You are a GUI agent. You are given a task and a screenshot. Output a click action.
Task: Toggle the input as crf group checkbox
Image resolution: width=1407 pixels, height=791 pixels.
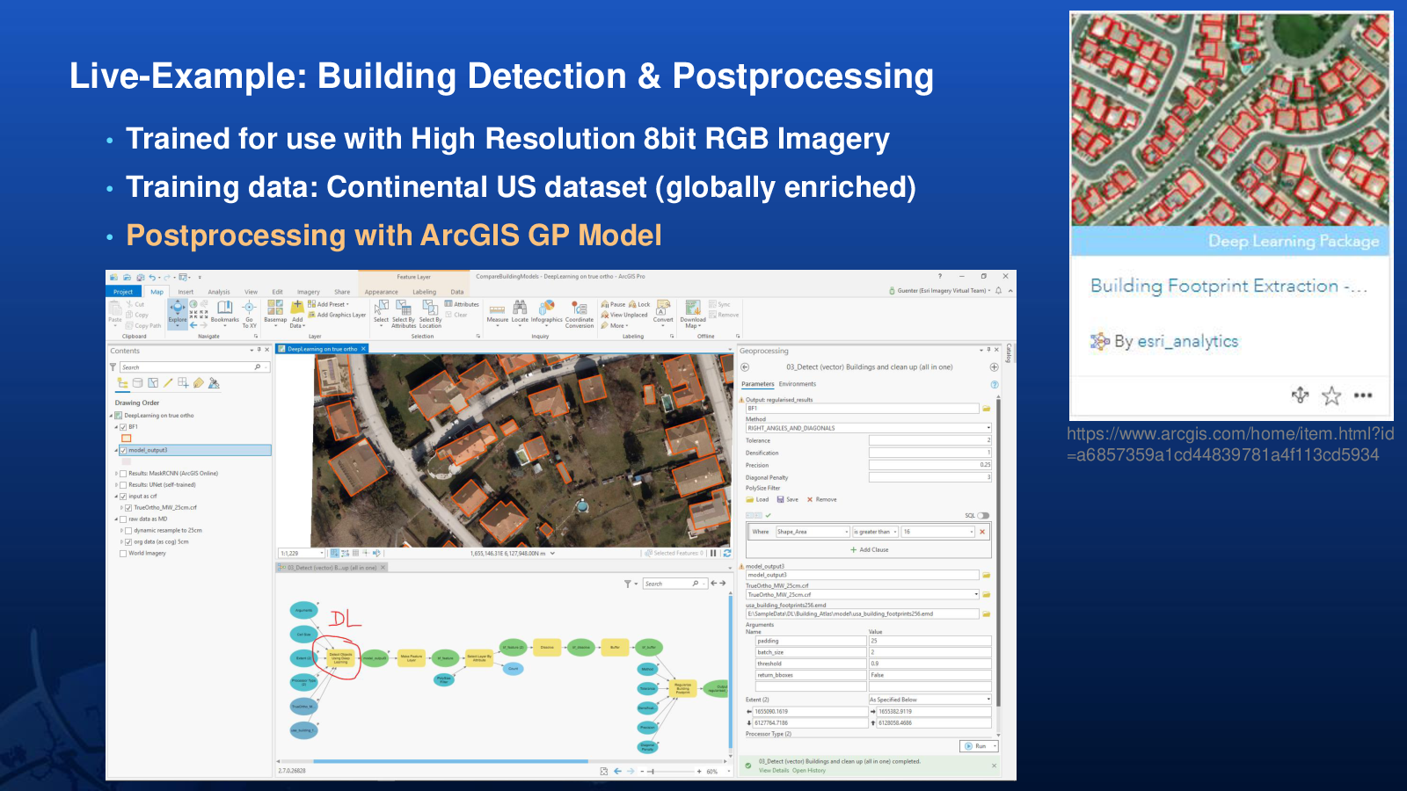[123, 497]
